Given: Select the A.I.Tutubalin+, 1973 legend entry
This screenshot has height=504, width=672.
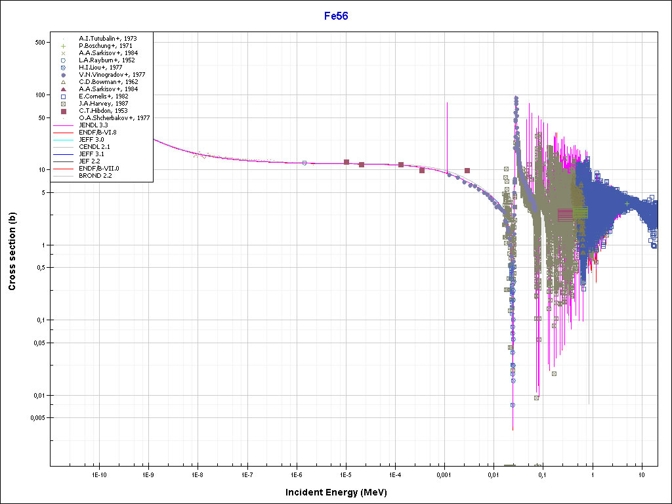Looking at the screenshot, I should [108, 39].
